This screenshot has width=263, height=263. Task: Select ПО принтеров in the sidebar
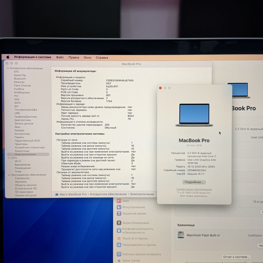click(24, 192)
